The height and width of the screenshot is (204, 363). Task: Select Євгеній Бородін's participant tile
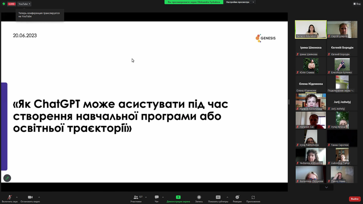(342, 47)
